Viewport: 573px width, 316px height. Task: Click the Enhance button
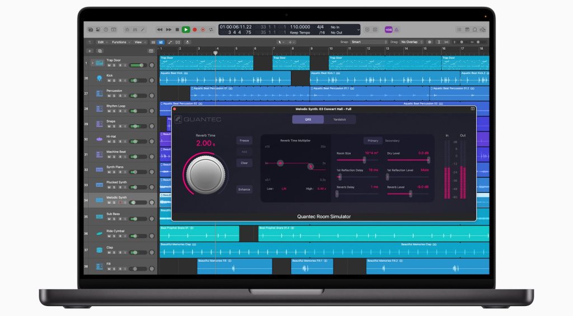pos(244,189)
